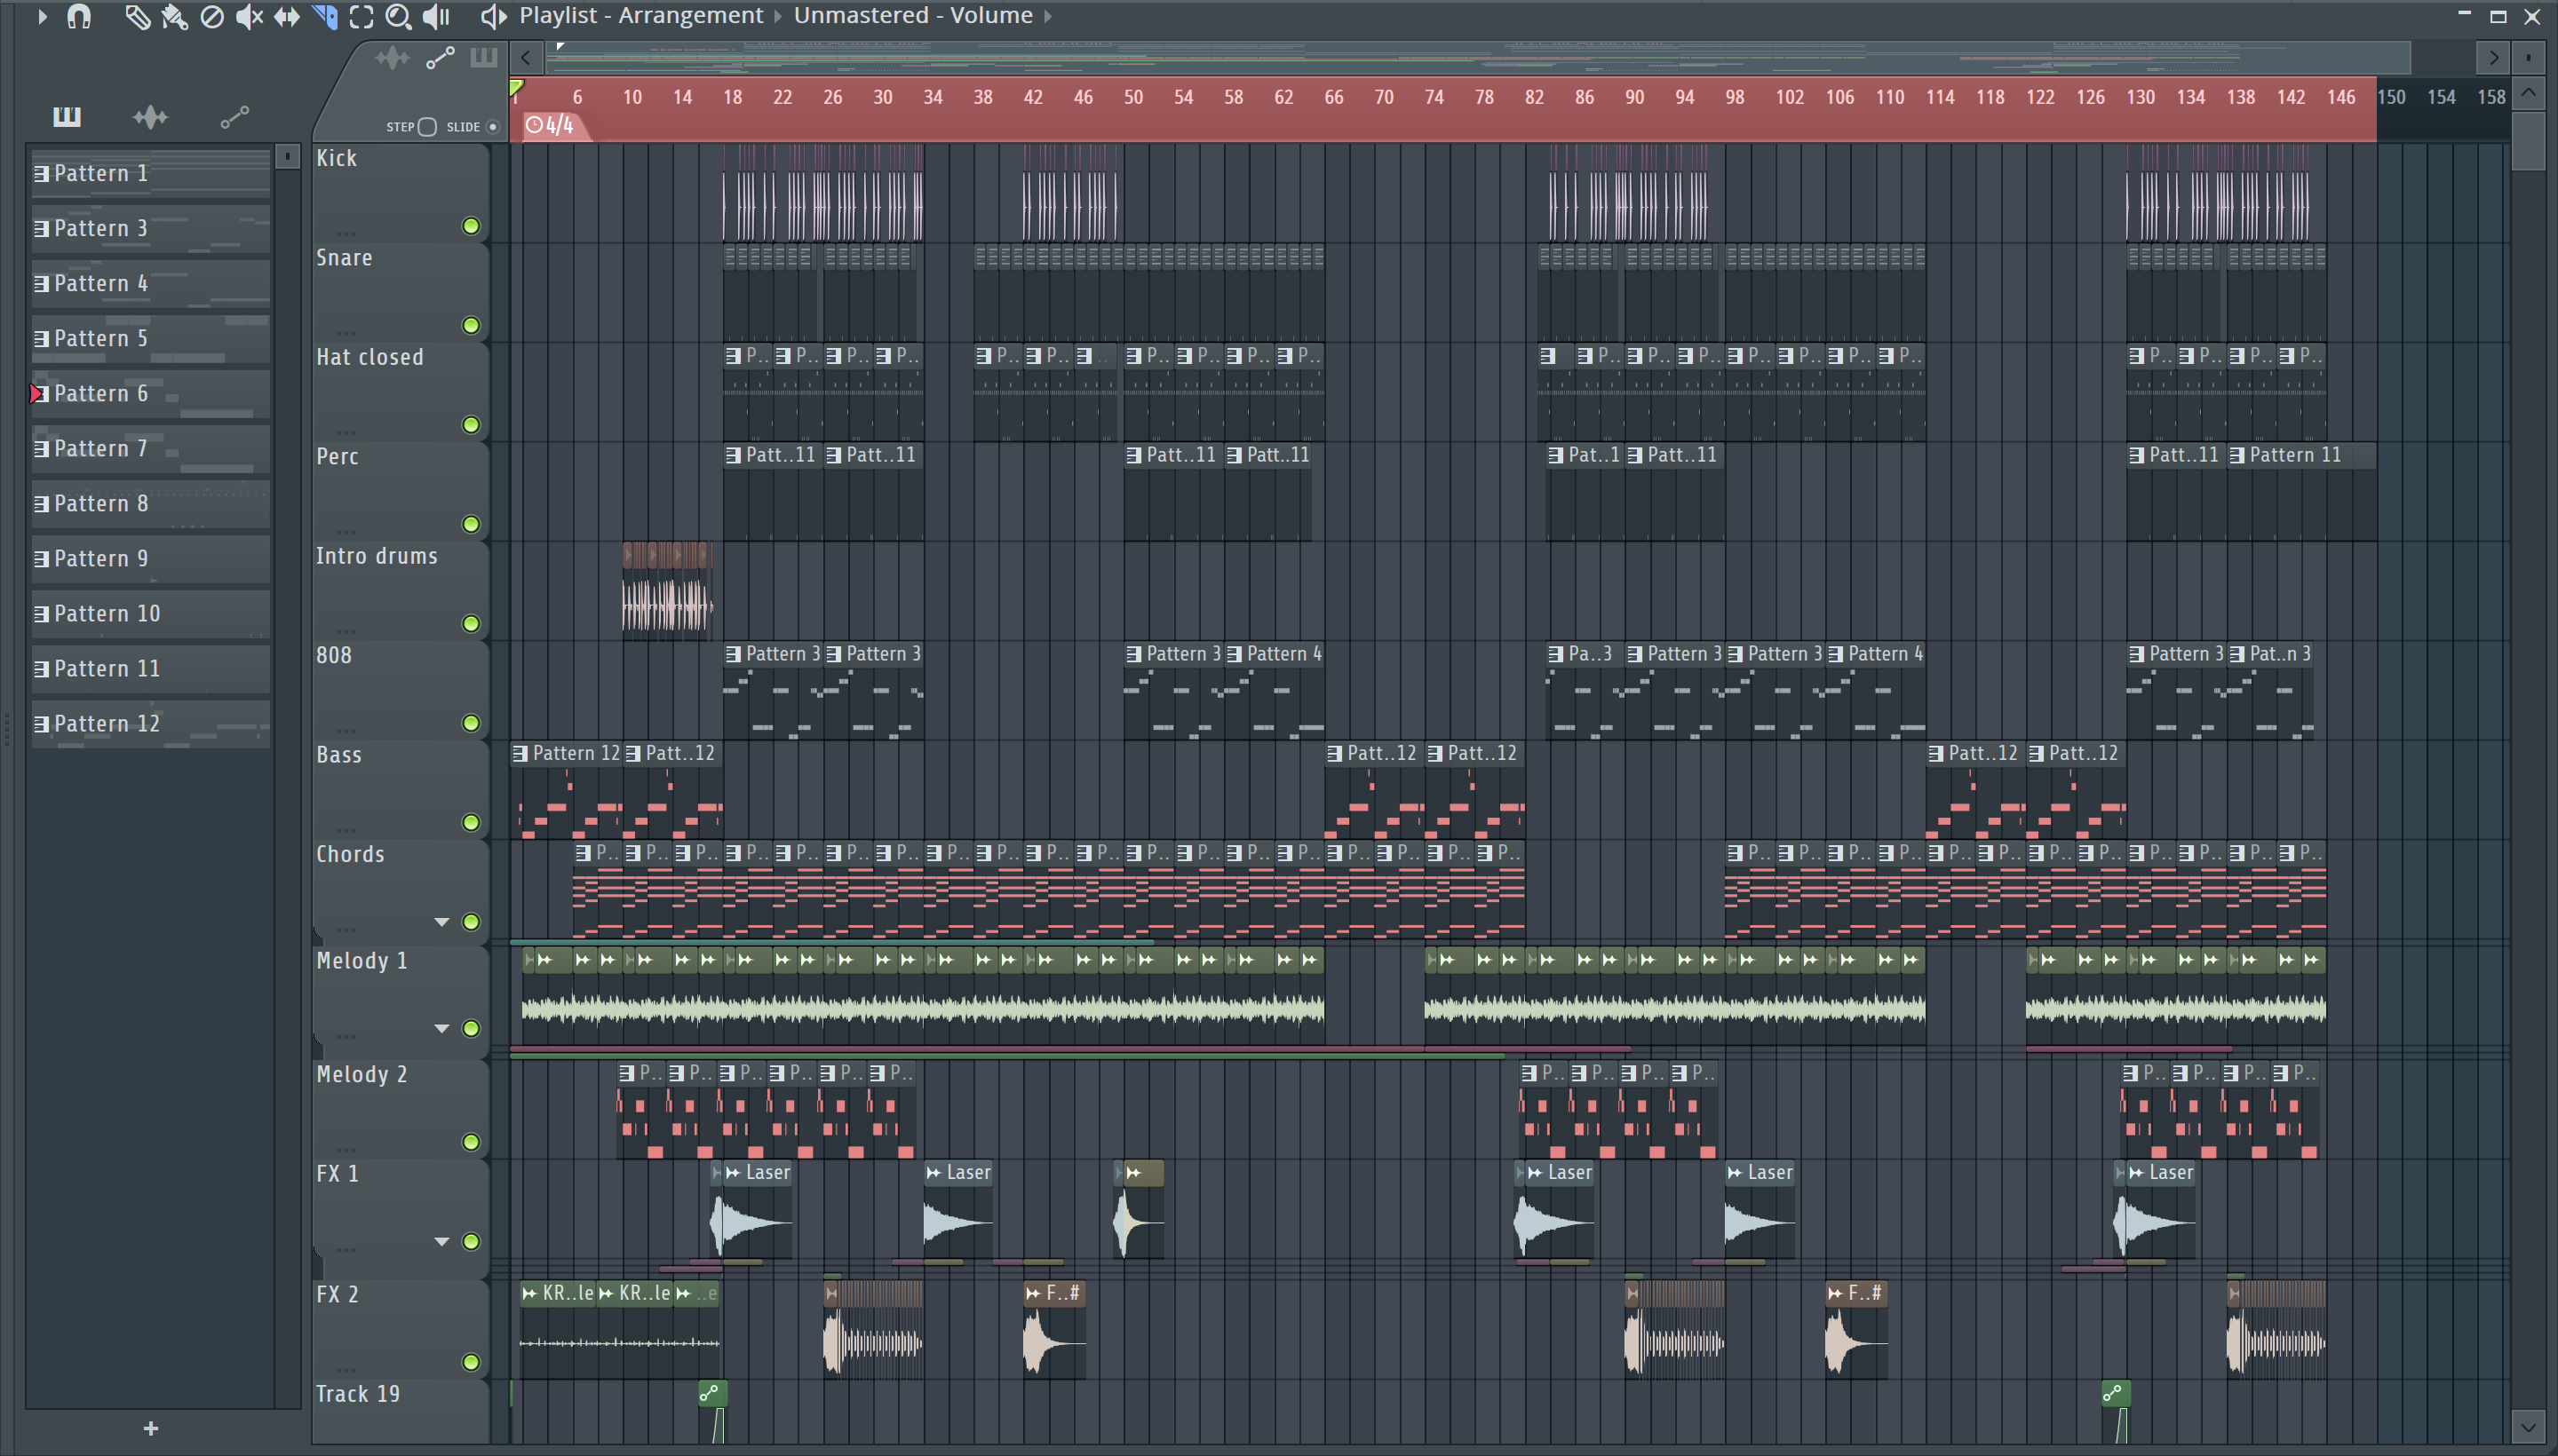Click the speaker icon before Playlist title
Viewport: 2558px width, 1456px height.
pos(492,16)
